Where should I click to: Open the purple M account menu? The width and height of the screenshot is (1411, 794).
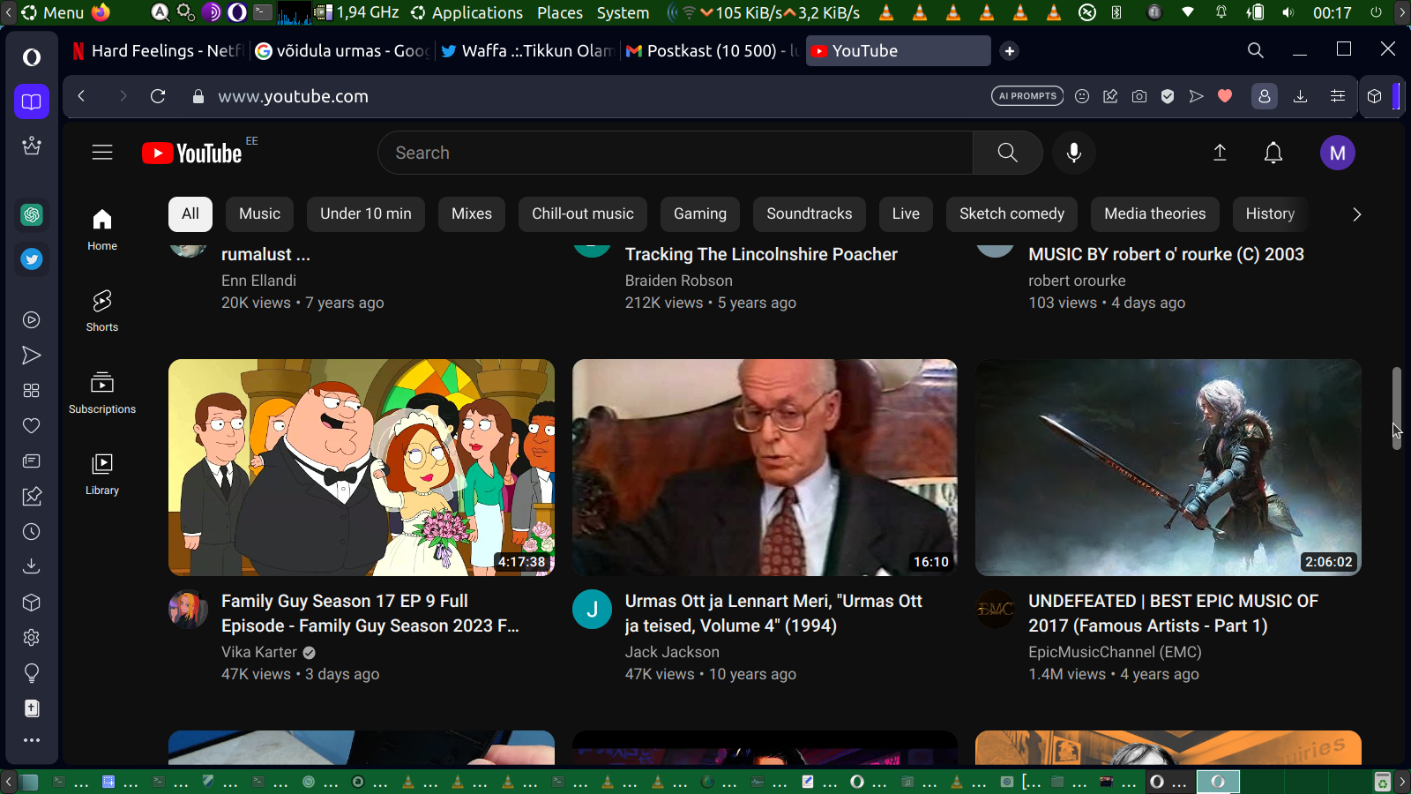click(x=1337, y=153)
